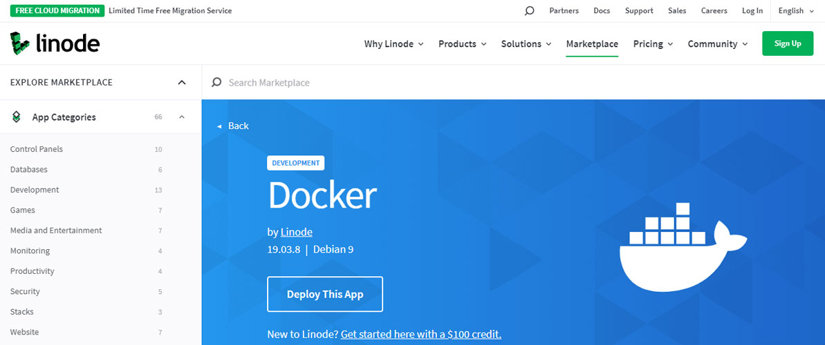Open the Pricing dropdown
825x345 pixels.
point(653,44)
